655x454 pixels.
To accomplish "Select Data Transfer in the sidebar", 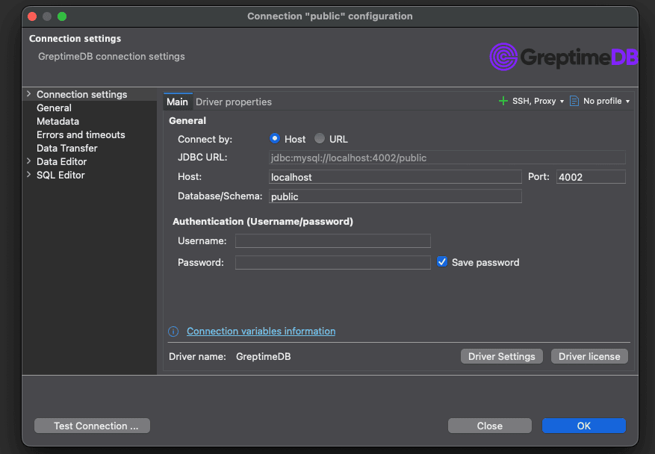I will point(66,148).
